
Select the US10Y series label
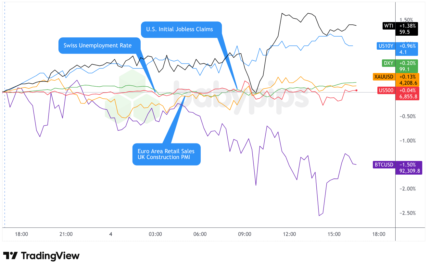[386, 46]
